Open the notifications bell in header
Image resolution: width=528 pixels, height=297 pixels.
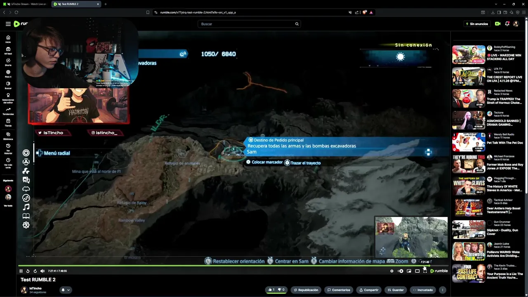click(507, 24)
